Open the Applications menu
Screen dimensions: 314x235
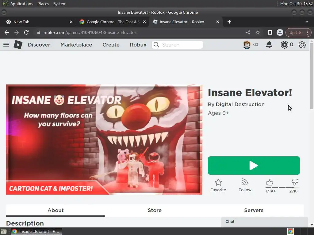click(x=22, y=4)
